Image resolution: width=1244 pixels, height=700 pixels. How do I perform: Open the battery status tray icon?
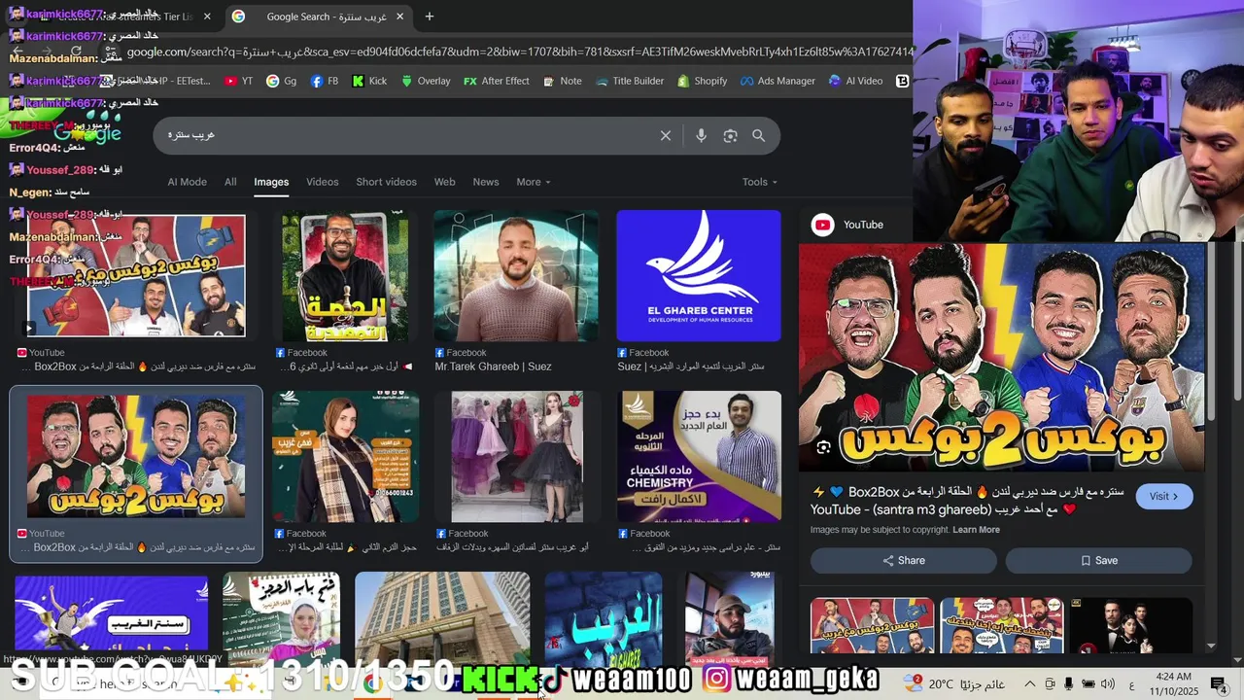[1088, 683]
